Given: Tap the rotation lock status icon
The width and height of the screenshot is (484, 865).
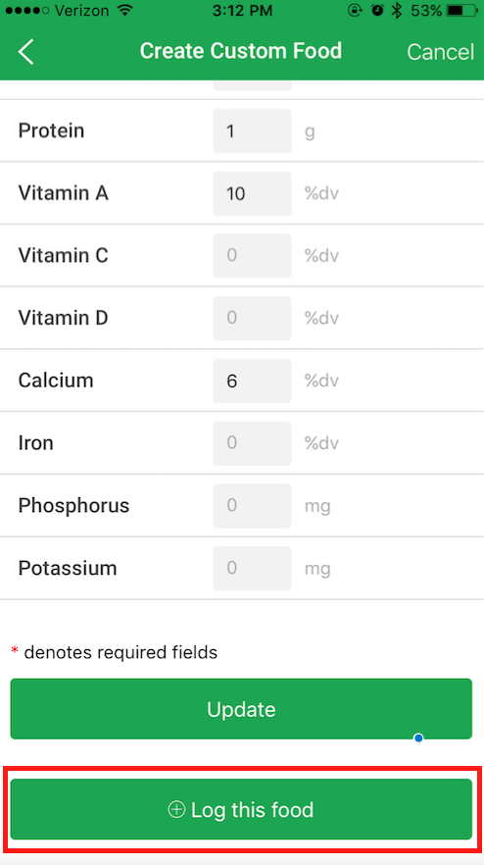Looking at the screenshot, I should coord(356,11).
